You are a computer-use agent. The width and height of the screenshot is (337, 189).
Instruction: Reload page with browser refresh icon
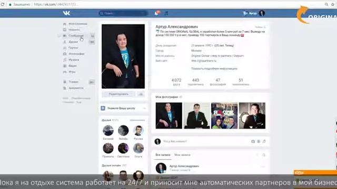coord(2,4)
